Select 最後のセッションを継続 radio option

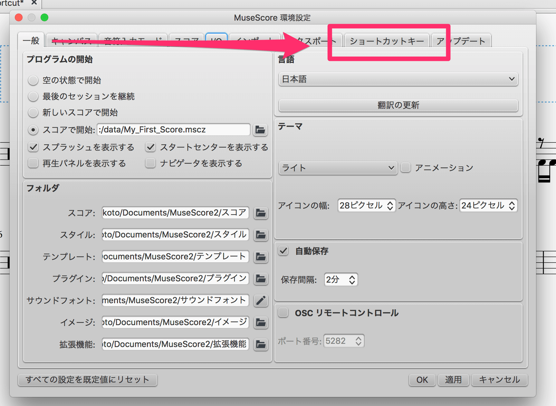pyautogui.click(x=33, y=96)
